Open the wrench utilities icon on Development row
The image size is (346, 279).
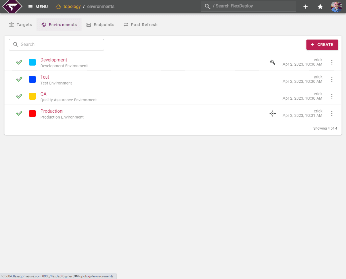tap(273, 62)
